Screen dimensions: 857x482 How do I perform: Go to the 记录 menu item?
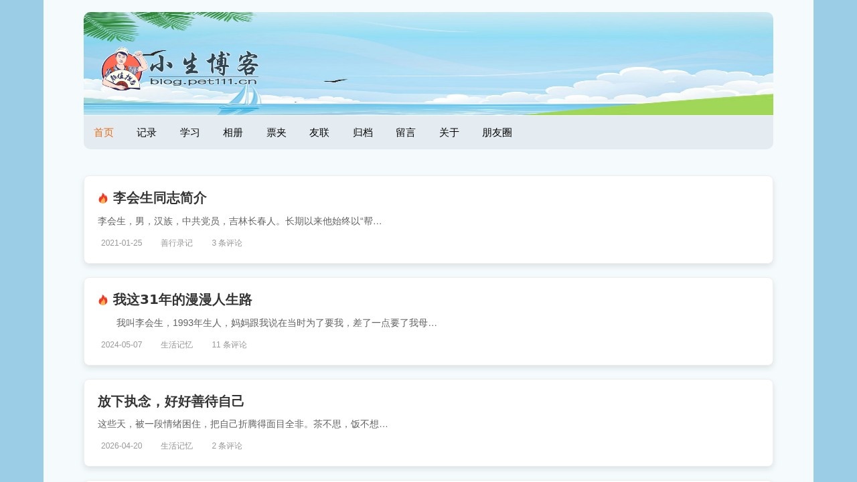[x=147, y=133]
